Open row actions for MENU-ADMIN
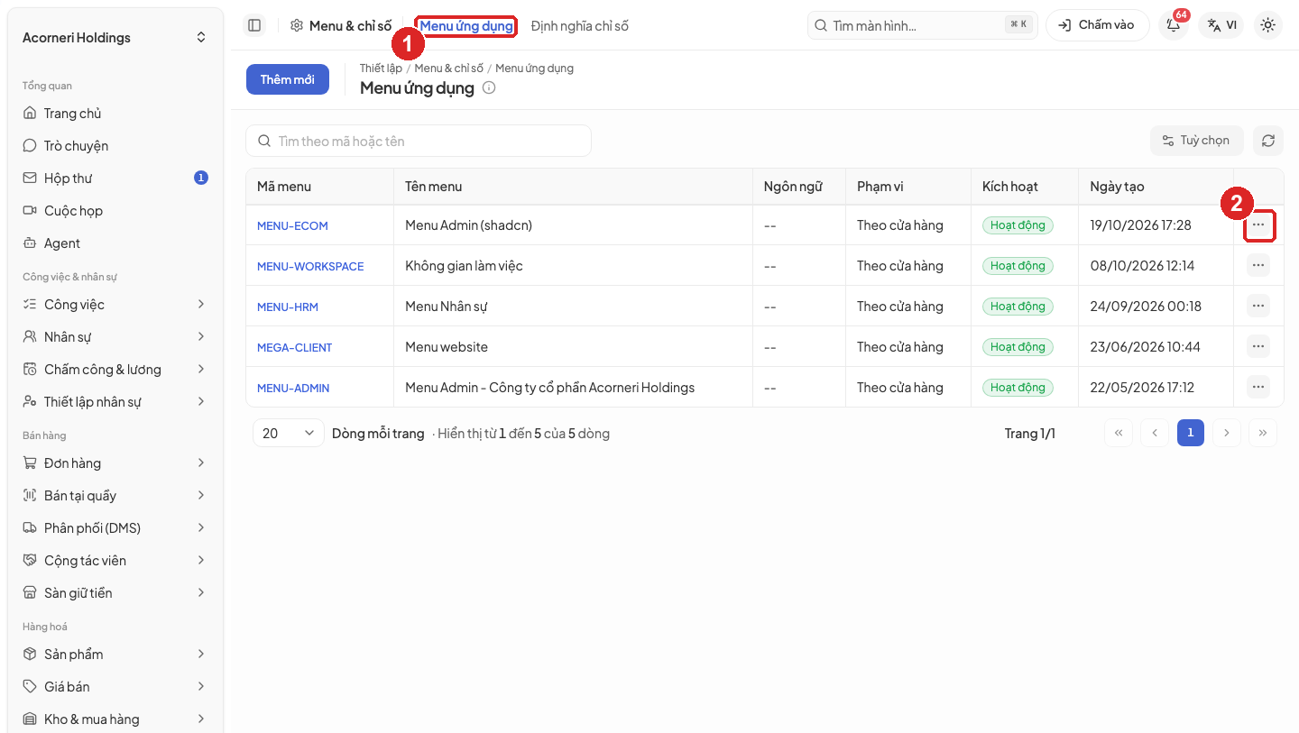Screen dimensions: 1299x733 coord(1258,387)
